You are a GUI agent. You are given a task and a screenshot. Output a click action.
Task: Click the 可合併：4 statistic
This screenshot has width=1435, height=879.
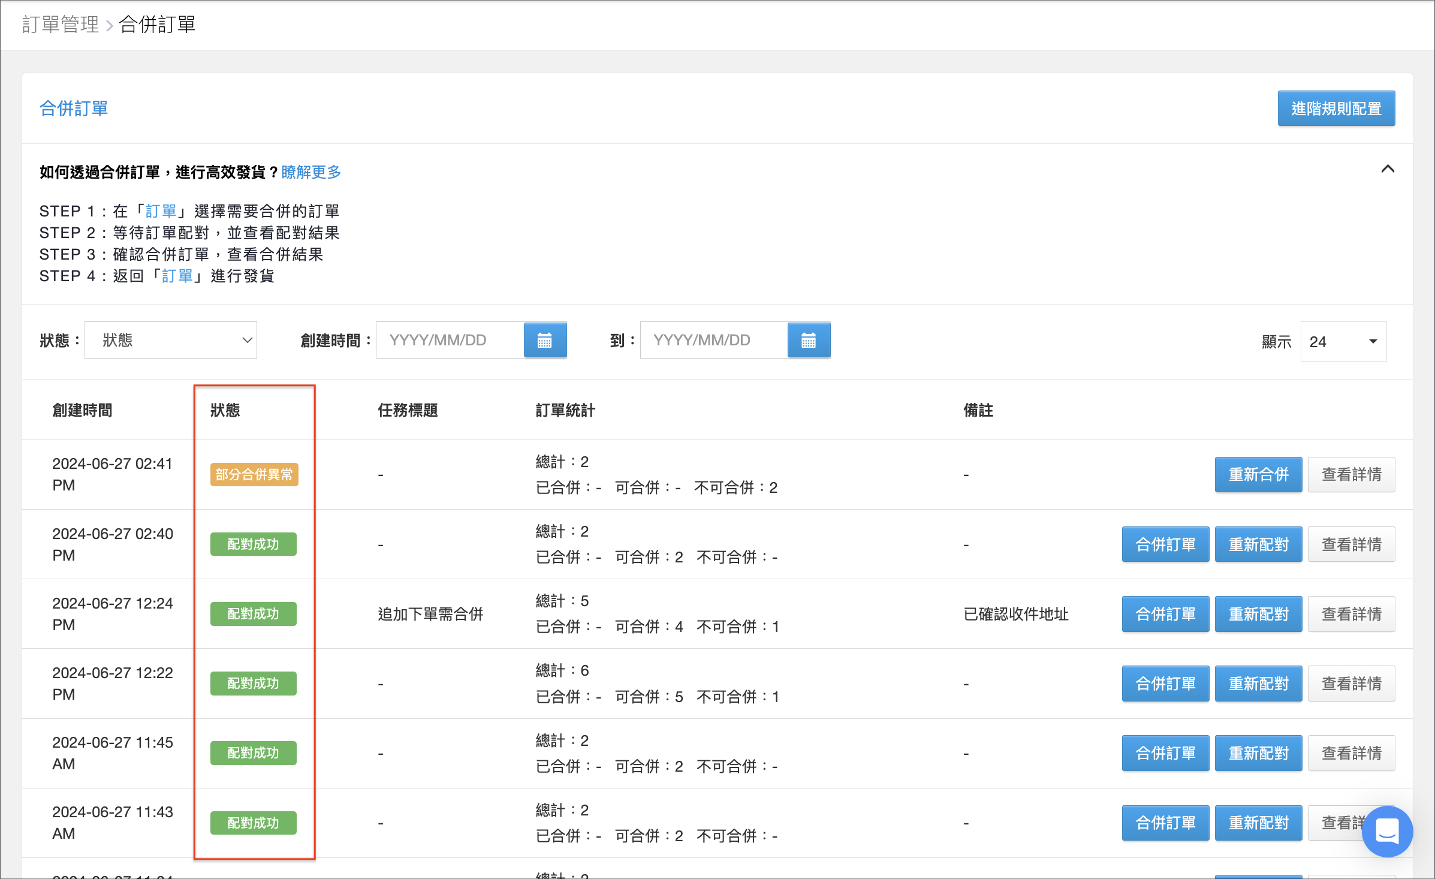pos(649,627)
